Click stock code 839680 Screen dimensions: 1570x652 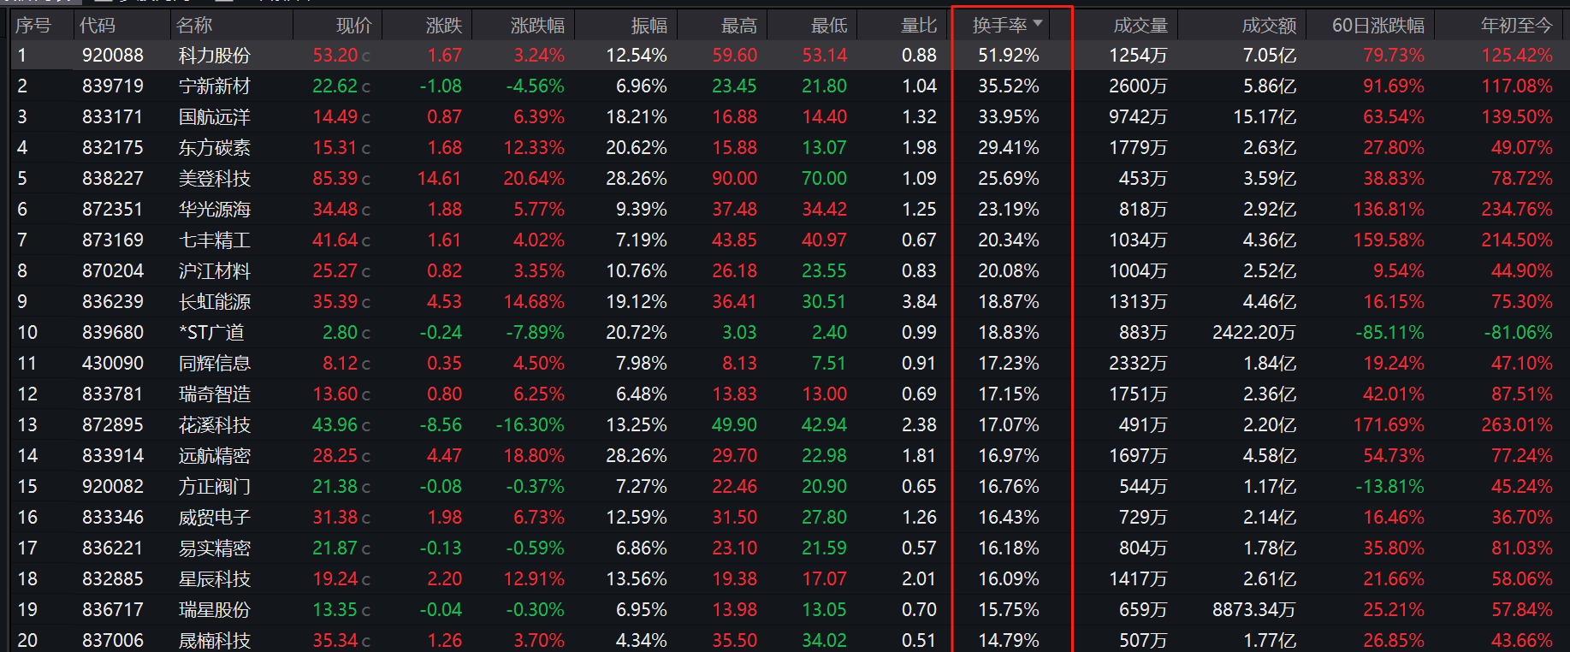[x=113, y=333]
